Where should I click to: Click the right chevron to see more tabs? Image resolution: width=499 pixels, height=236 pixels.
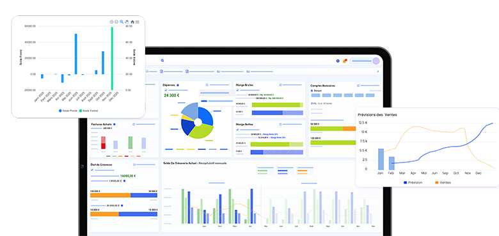coord(377,72)
